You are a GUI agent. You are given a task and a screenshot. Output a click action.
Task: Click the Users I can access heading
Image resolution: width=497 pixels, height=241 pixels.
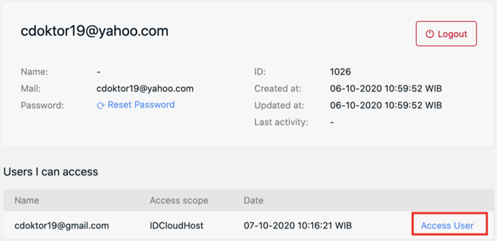coord(51,171)
